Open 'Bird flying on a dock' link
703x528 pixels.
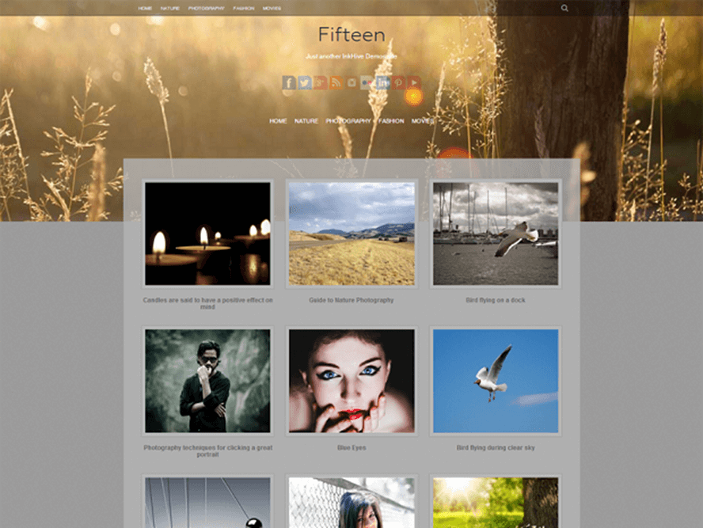click(x=496, y=300)
